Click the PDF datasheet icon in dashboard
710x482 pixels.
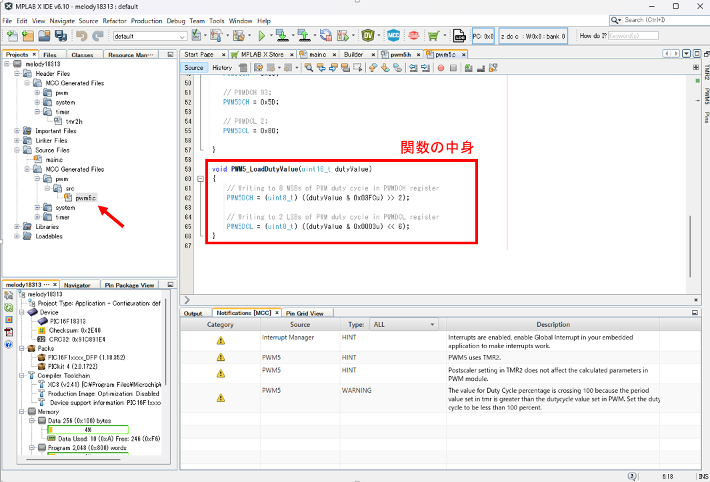tap(9, 332)
